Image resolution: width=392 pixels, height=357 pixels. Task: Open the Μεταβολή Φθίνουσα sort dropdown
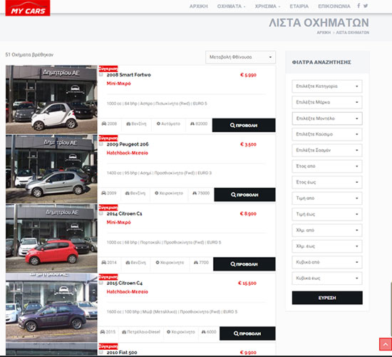point(240,57)
